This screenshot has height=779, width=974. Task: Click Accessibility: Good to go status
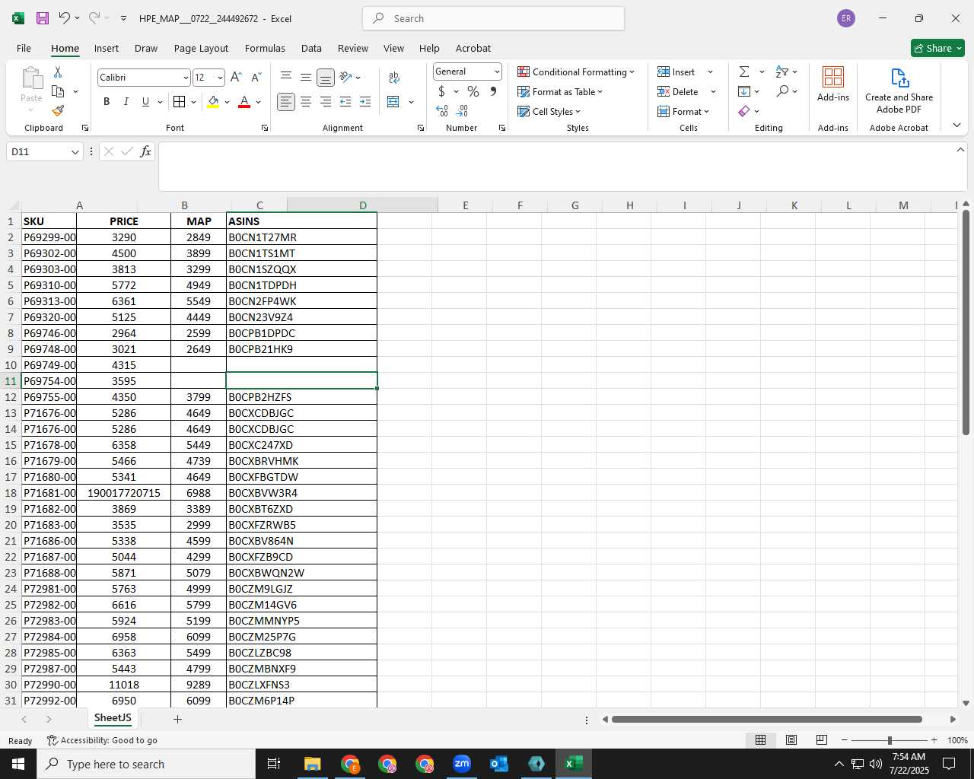pos(102,740)
